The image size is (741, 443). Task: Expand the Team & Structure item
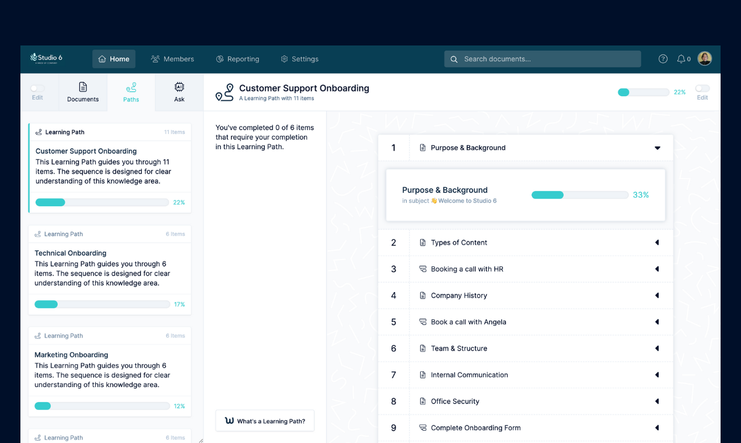pos(658,348)
